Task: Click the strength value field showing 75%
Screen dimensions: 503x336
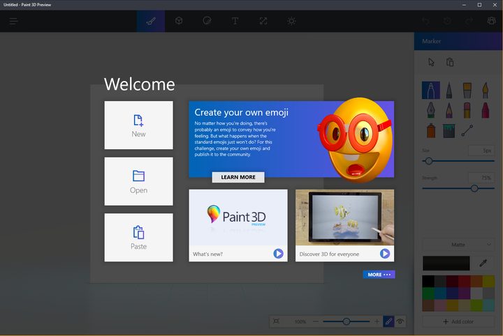Action: [481, 178]
